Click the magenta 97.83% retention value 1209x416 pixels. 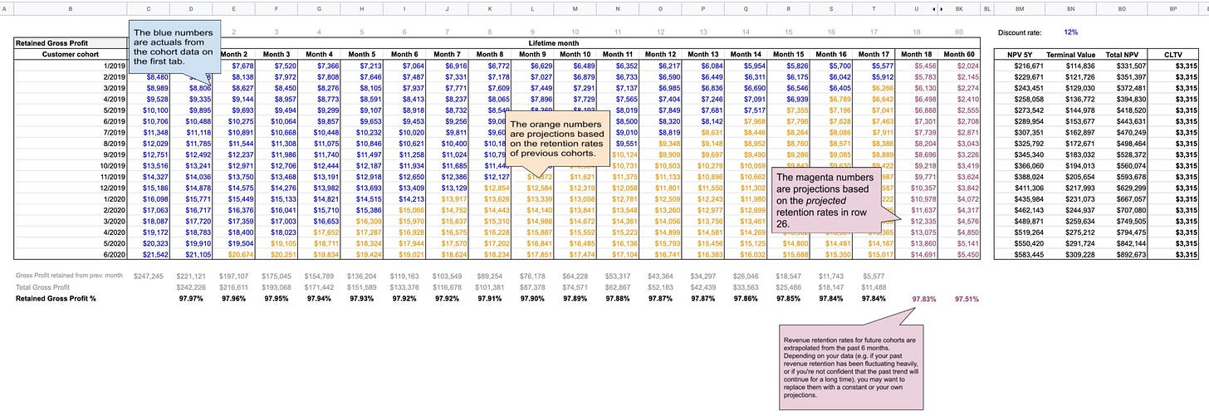click(925, 297)
